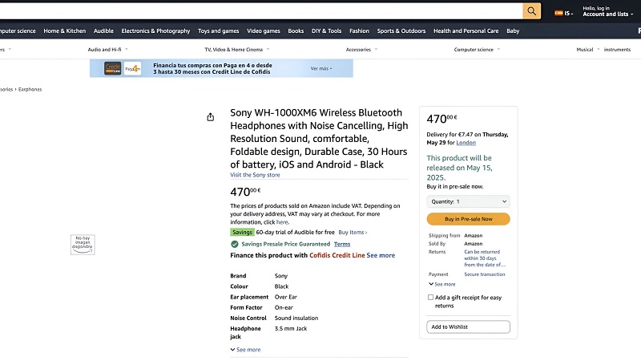
Task: Open Home & Kitchen in the navigation bar
Action: (x=65, y=31)
